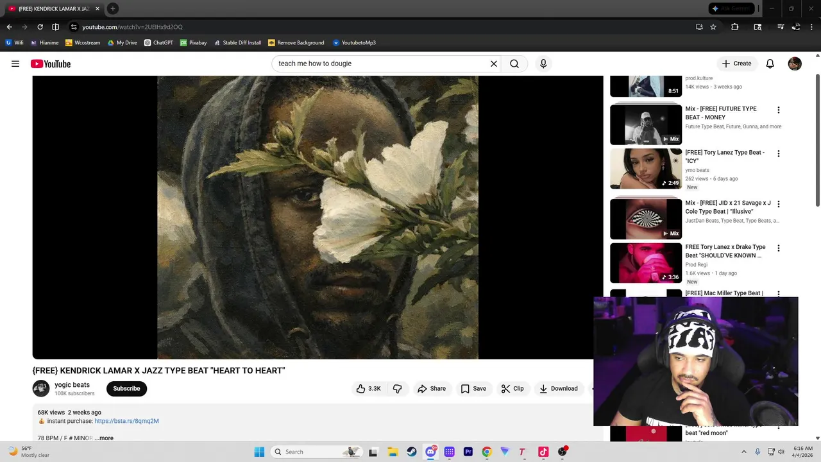Open the YouTube guide hamburger menu

(15, 64)
